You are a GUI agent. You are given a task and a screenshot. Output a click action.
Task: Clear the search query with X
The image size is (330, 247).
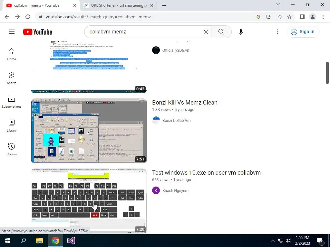click(206, 32)
